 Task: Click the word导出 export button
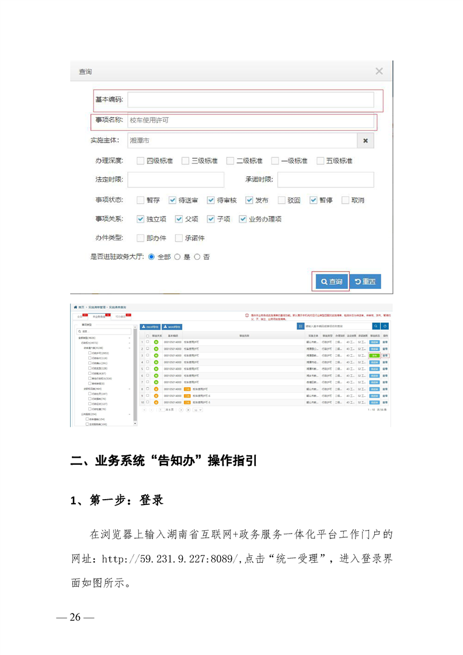[x=172, y=327]
